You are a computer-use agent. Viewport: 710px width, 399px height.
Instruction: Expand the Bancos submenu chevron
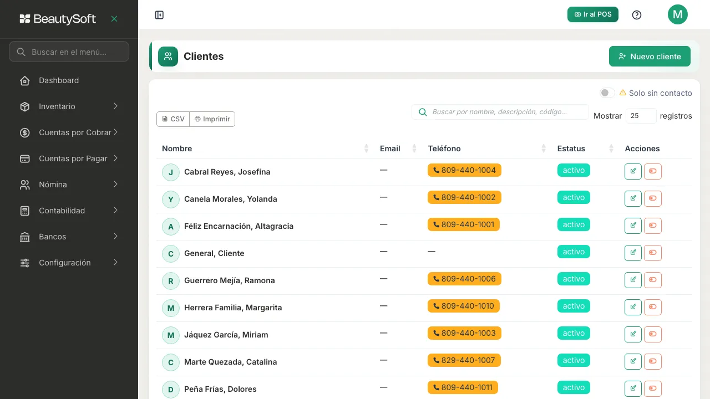point(116,236)
